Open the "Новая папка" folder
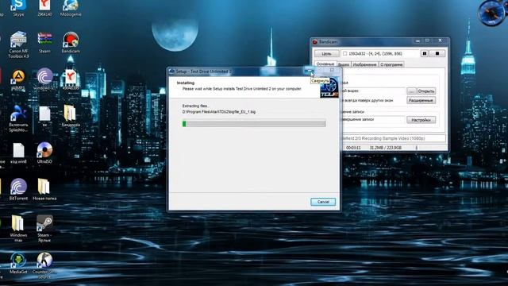The image size is (508, 286). (x=44, y=189)
